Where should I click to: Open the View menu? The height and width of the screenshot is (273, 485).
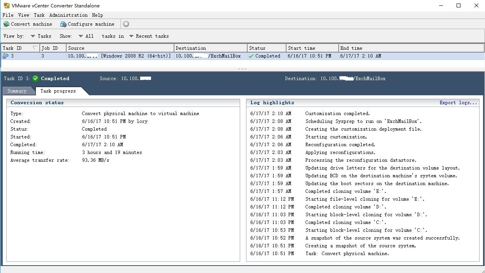point(24,15)
